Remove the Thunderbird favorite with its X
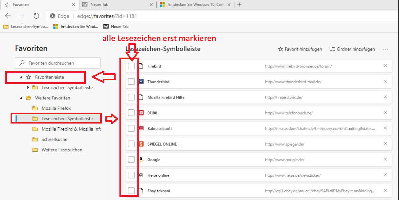 [x=385, y=82]
